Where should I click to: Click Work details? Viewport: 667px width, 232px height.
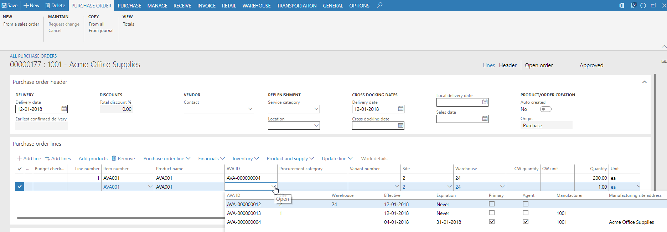tap(374, 158)
